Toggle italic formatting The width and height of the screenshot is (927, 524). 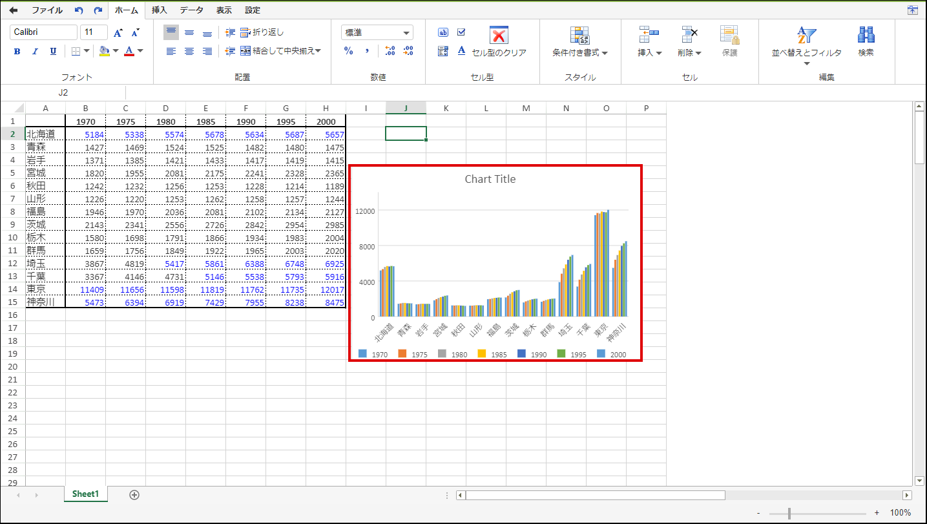pyautogui.click(x=36, y=52)
